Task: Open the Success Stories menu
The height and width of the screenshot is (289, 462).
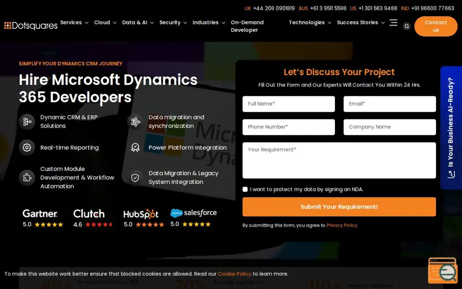Action: pos(357,23)
